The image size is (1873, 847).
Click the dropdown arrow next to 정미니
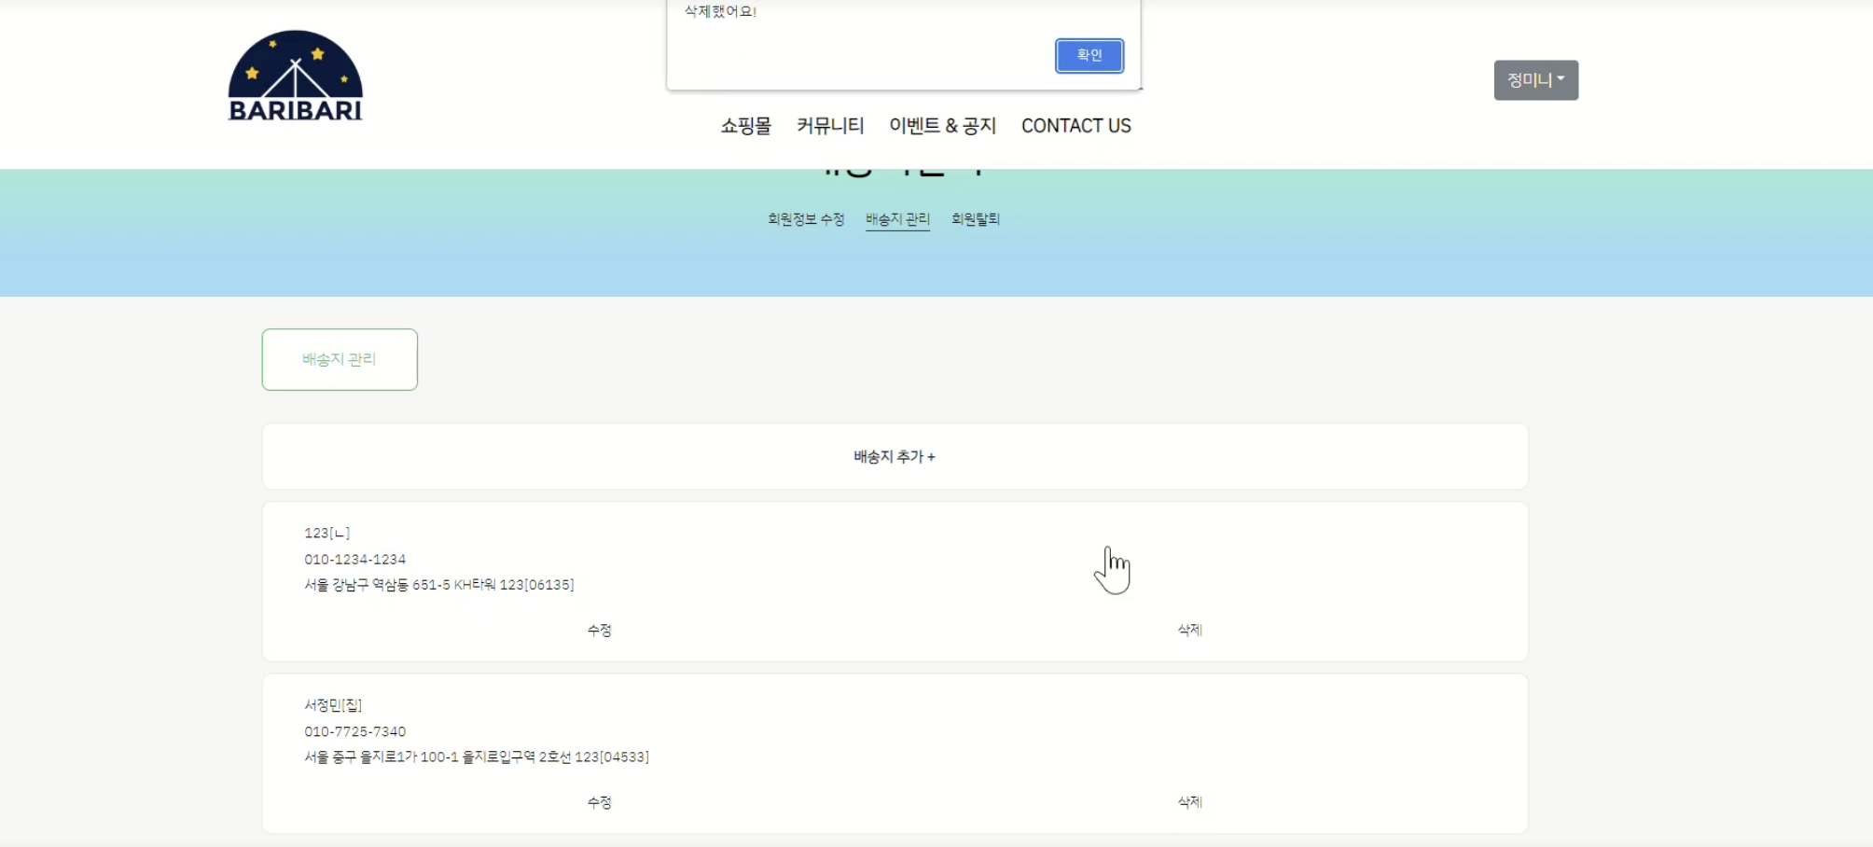coord(1561,79)
